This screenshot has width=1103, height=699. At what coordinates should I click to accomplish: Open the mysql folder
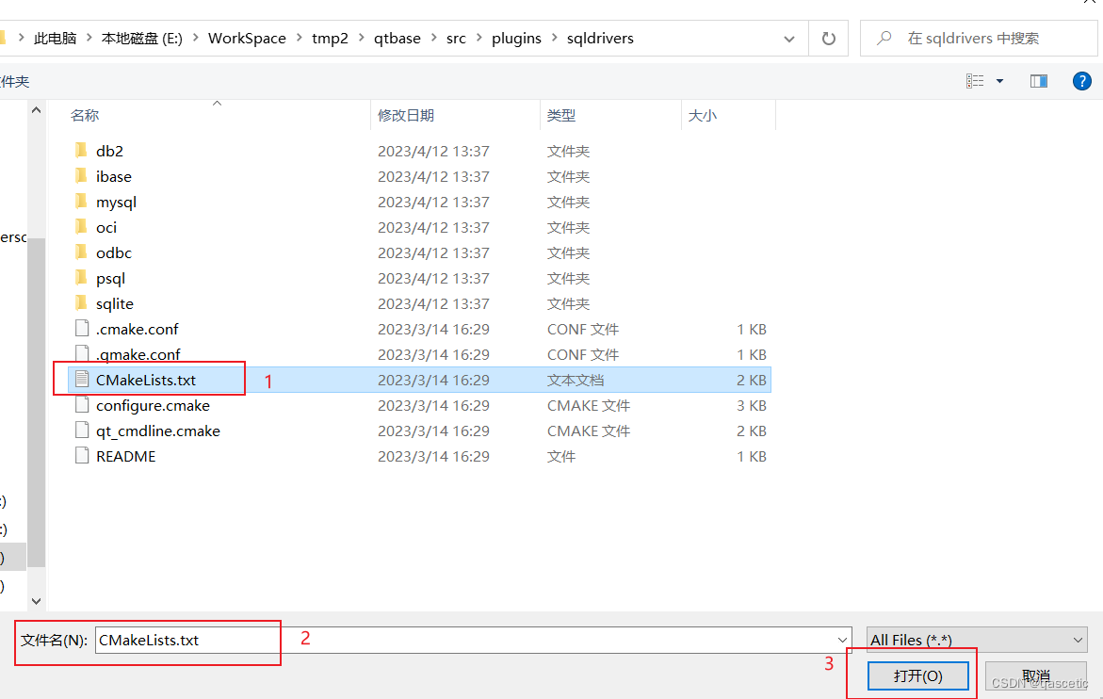pyautogui.click(x=116, y=202)
